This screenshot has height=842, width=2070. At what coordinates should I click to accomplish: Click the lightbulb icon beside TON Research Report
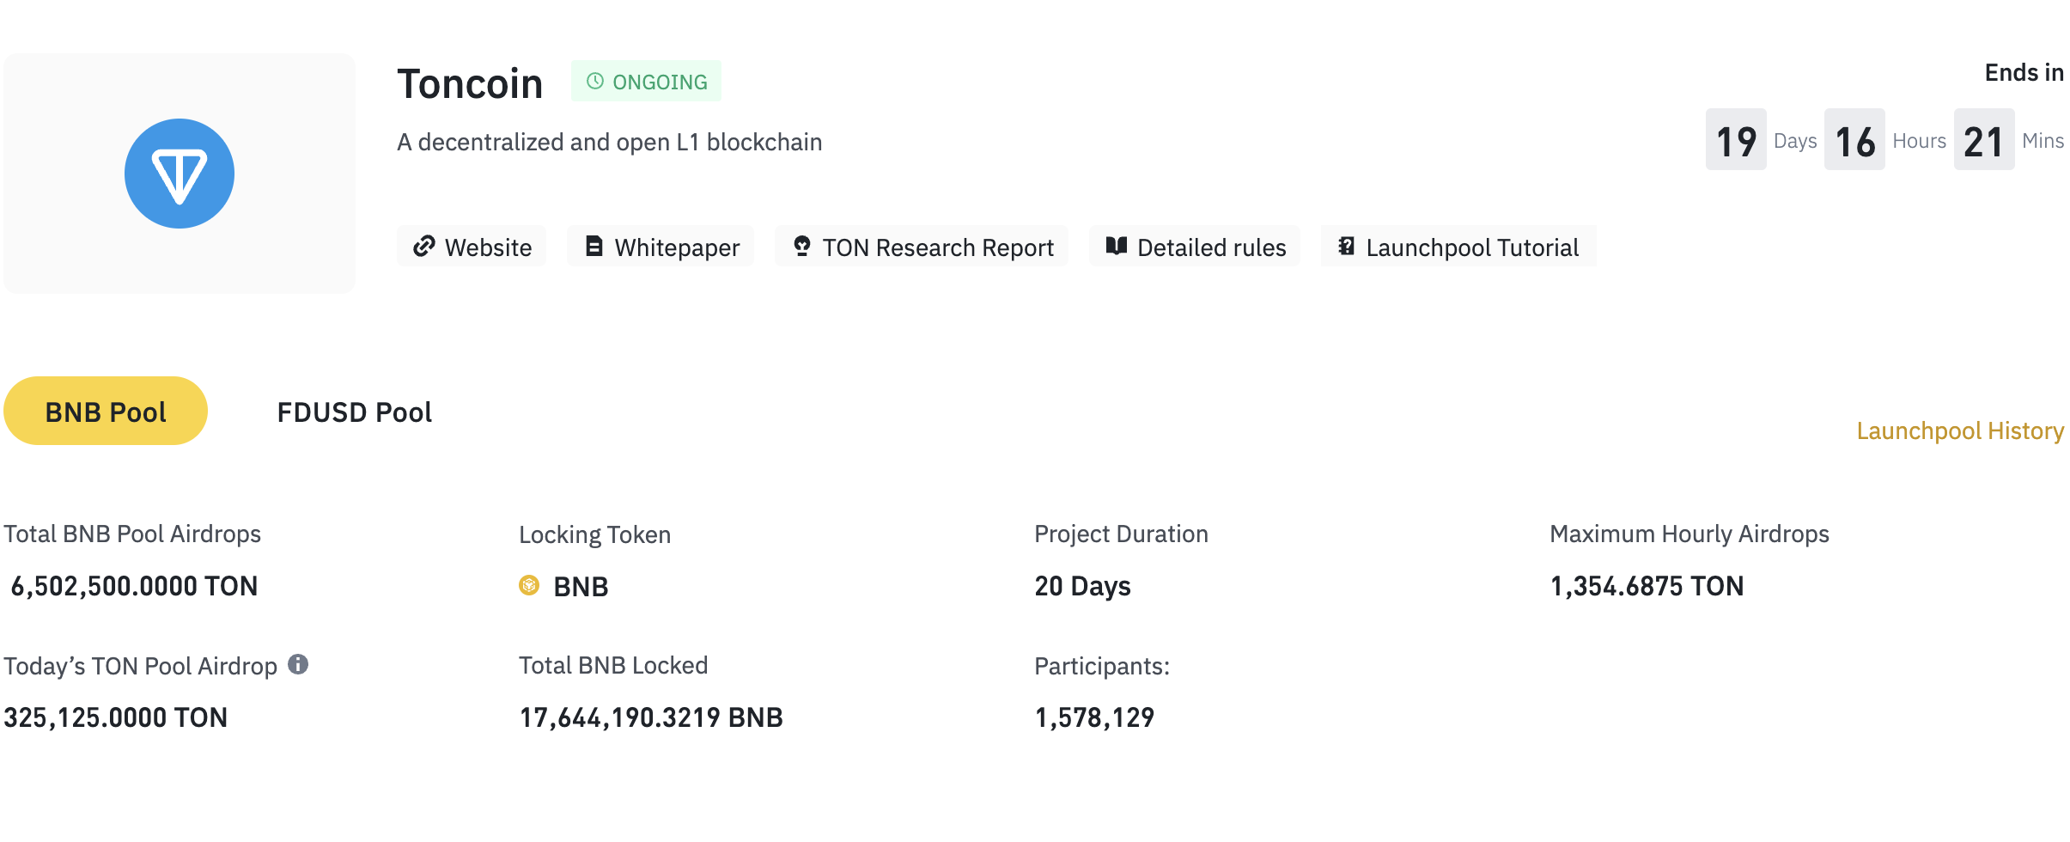(801, 247)
